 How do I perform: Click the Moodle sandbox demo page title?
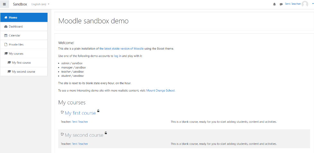tap(93, 21)
